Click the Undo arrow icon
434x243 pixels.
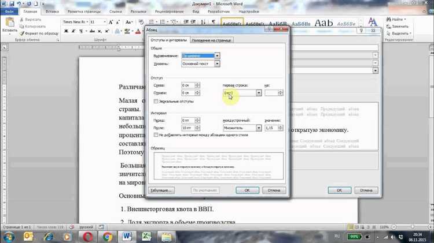[19, 4]
